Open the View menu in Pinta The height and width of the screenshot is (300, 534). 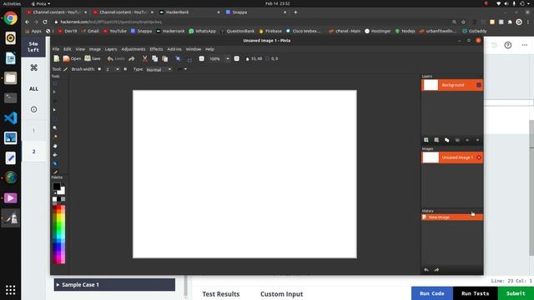[x=80, y=49]
